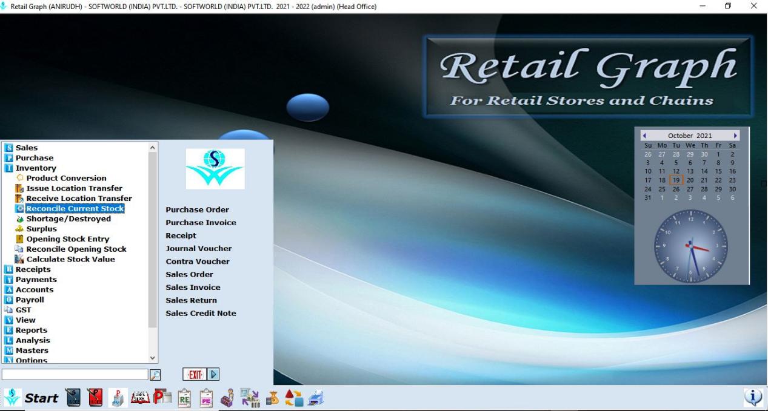
Task: Click the Purchase module P icon
Action: pyautogui.click(x=9, y=158)
